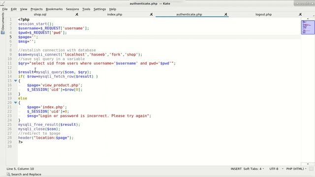Close the logout.php tab

(x=300, y=14)
